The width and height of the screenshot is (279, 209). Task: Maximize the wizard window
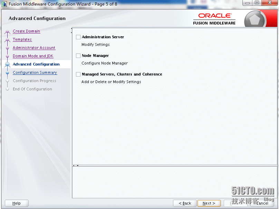point(257,3)
